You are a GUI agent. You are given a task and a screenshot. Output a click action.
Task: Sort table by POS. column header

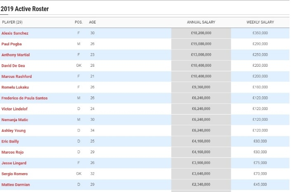click(x=78, y=22)
